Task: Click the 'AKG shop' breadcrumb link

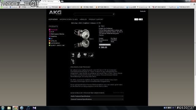Action: coord(74,23)
